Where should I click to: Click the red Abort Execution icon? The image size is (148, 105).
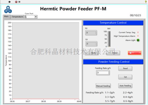[16, 2]
